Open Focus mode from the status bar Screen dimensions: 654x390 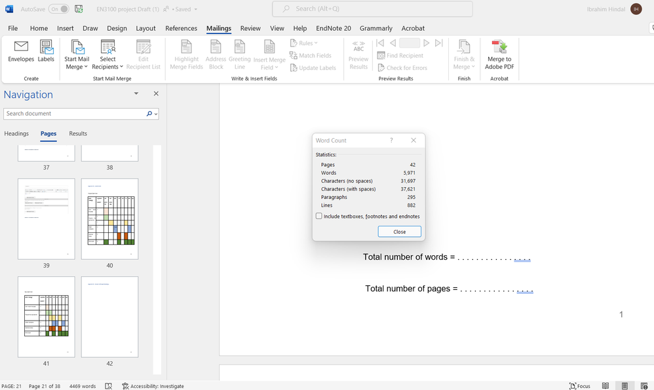coord(579,386)
